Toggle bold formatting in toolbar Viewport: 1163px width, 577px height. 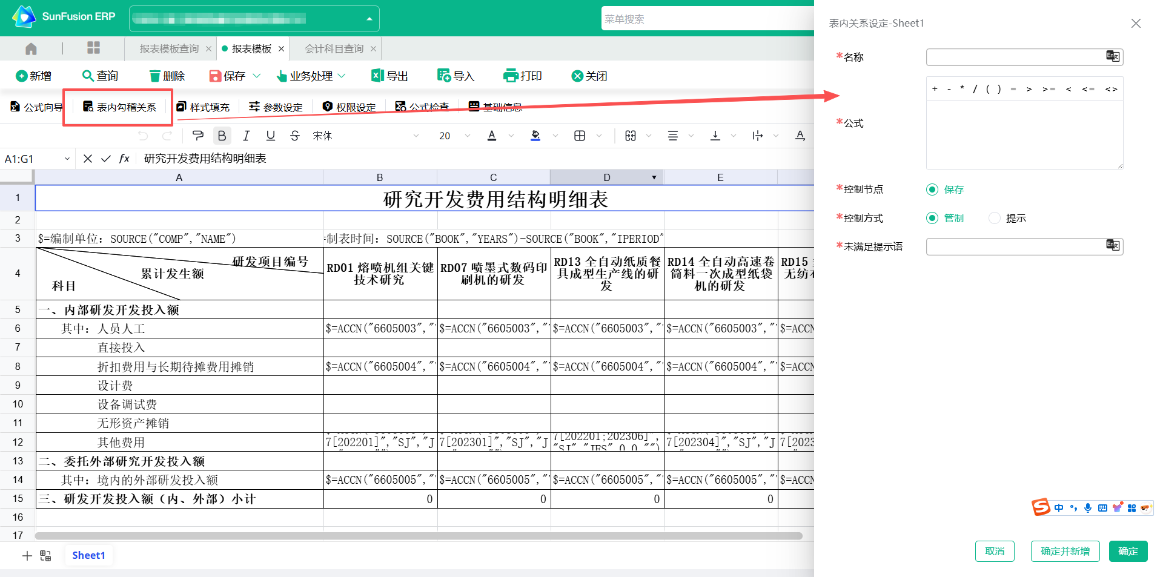222,136
